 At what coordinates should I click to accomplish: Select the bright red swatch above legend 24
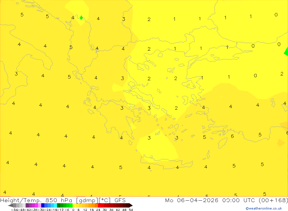click(x=99, y=206)
